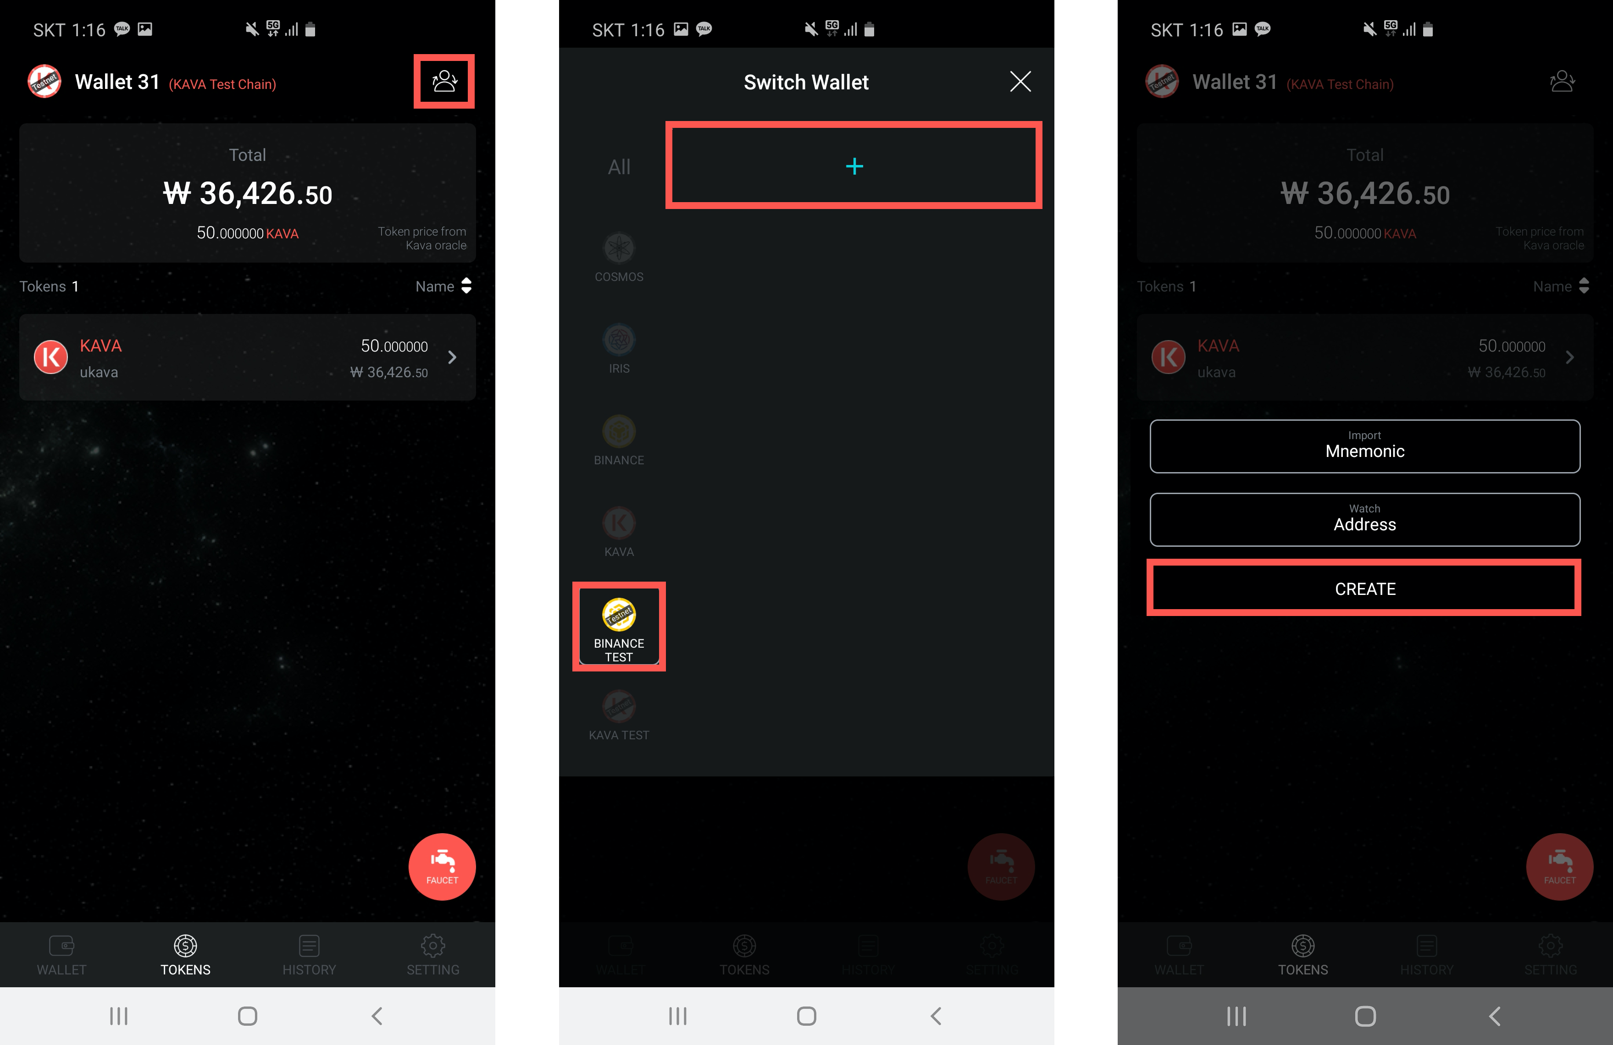Image resolution: width=1613 pixels, height=1045 pixels.
Task: Tap the KAVA TEST chain icon
Action: pyautogui.click(x=620, y=706)
